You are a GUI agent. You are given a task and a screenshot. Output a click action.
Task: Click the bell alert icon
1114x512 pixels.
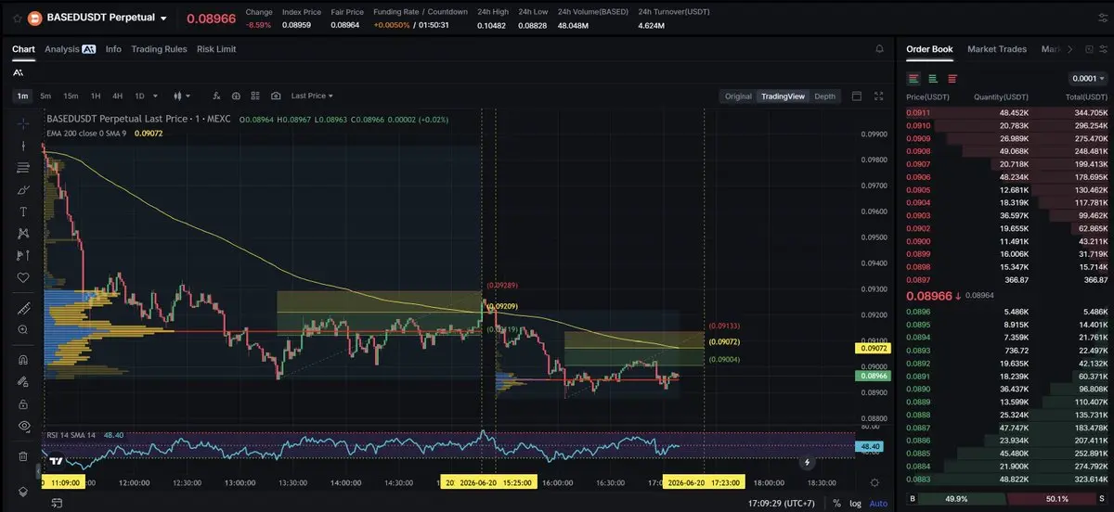click(x=879, y=49)
